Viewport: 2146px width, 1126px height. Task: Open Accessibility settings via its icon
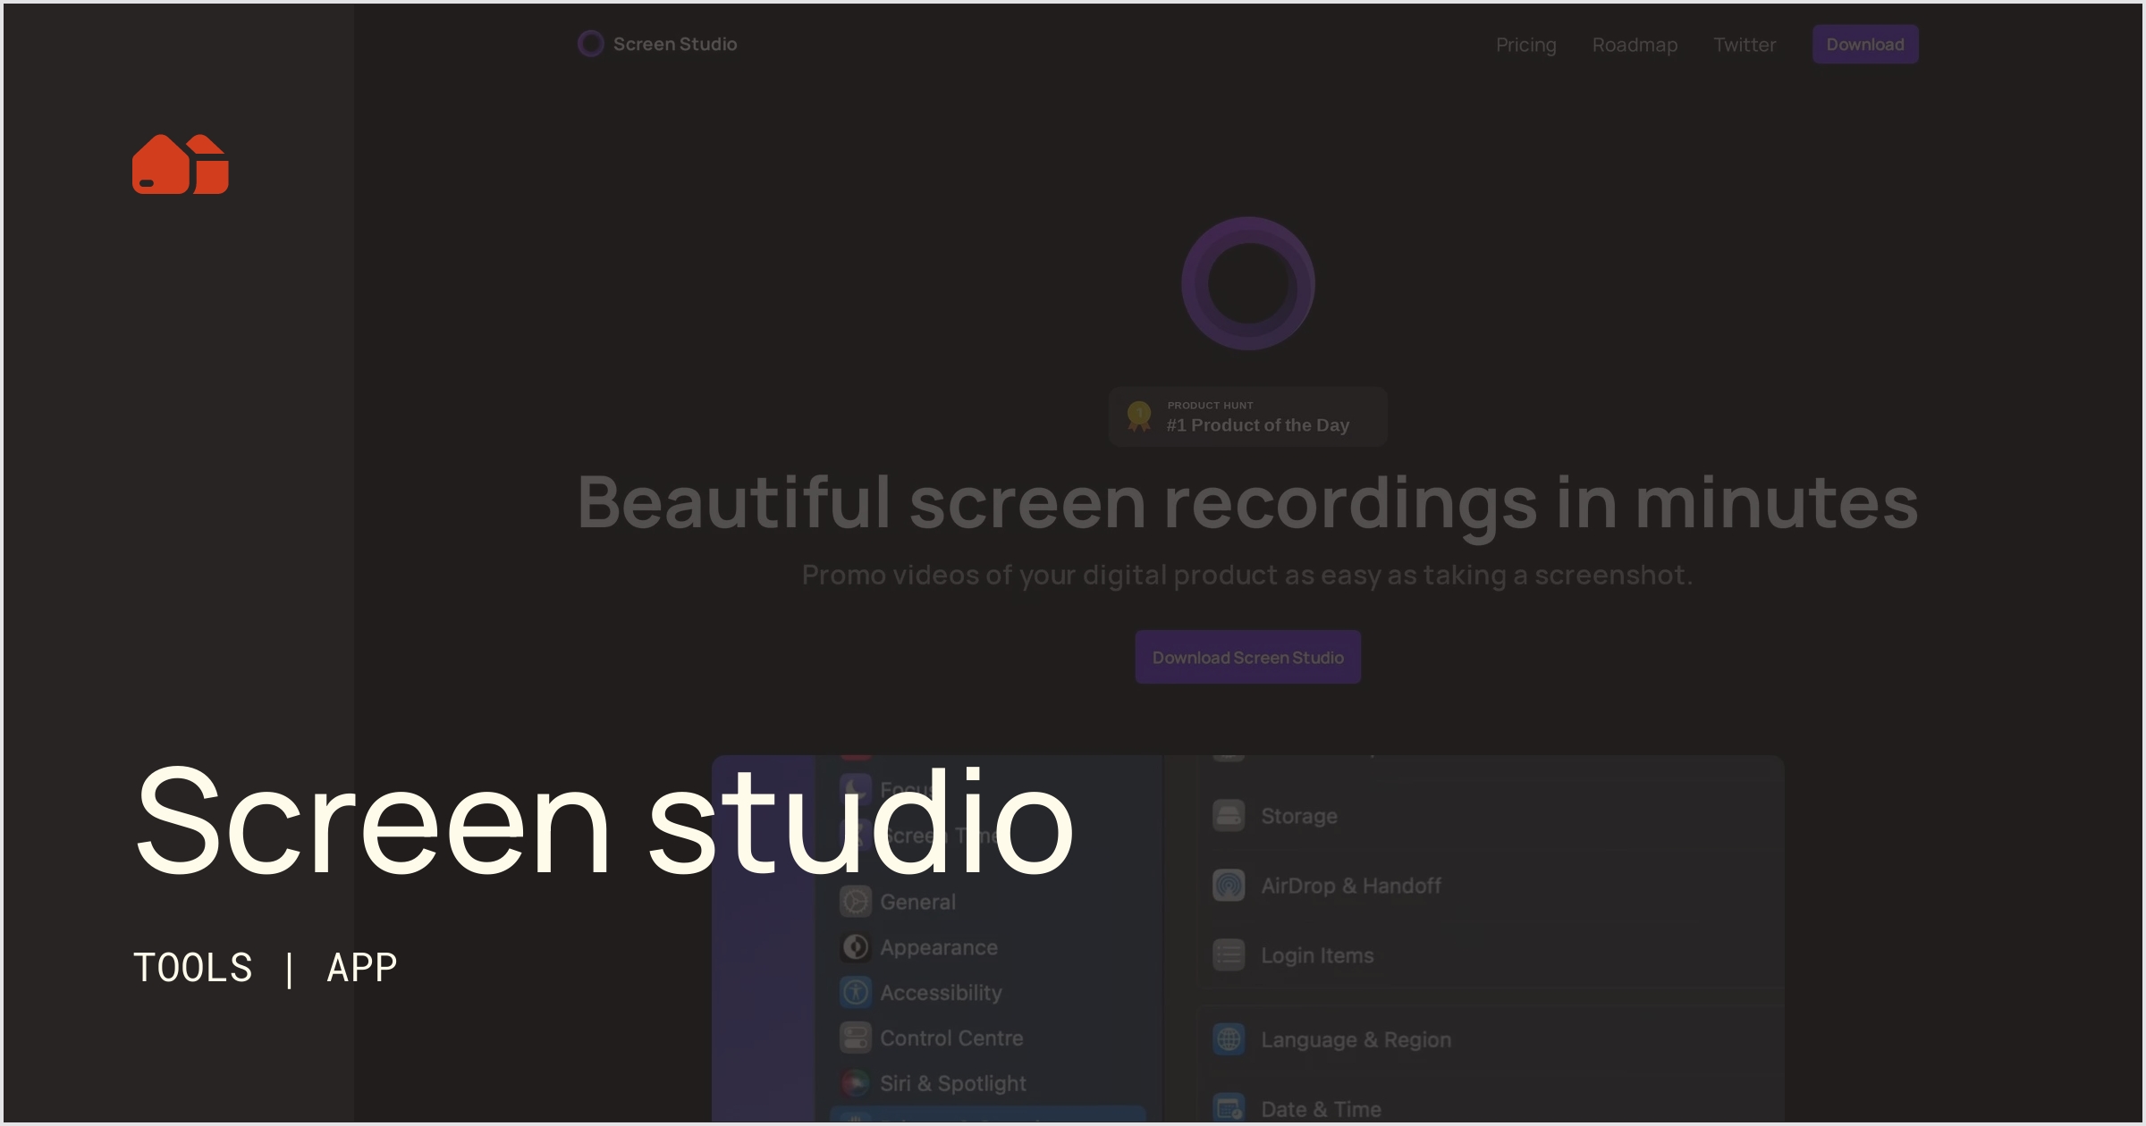click(855, 992)
